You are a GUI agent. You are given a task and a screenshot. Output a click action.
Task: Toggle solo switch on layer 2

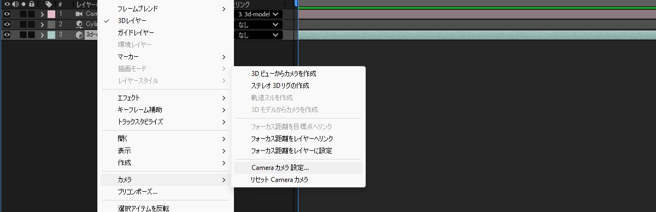(23, 24)
